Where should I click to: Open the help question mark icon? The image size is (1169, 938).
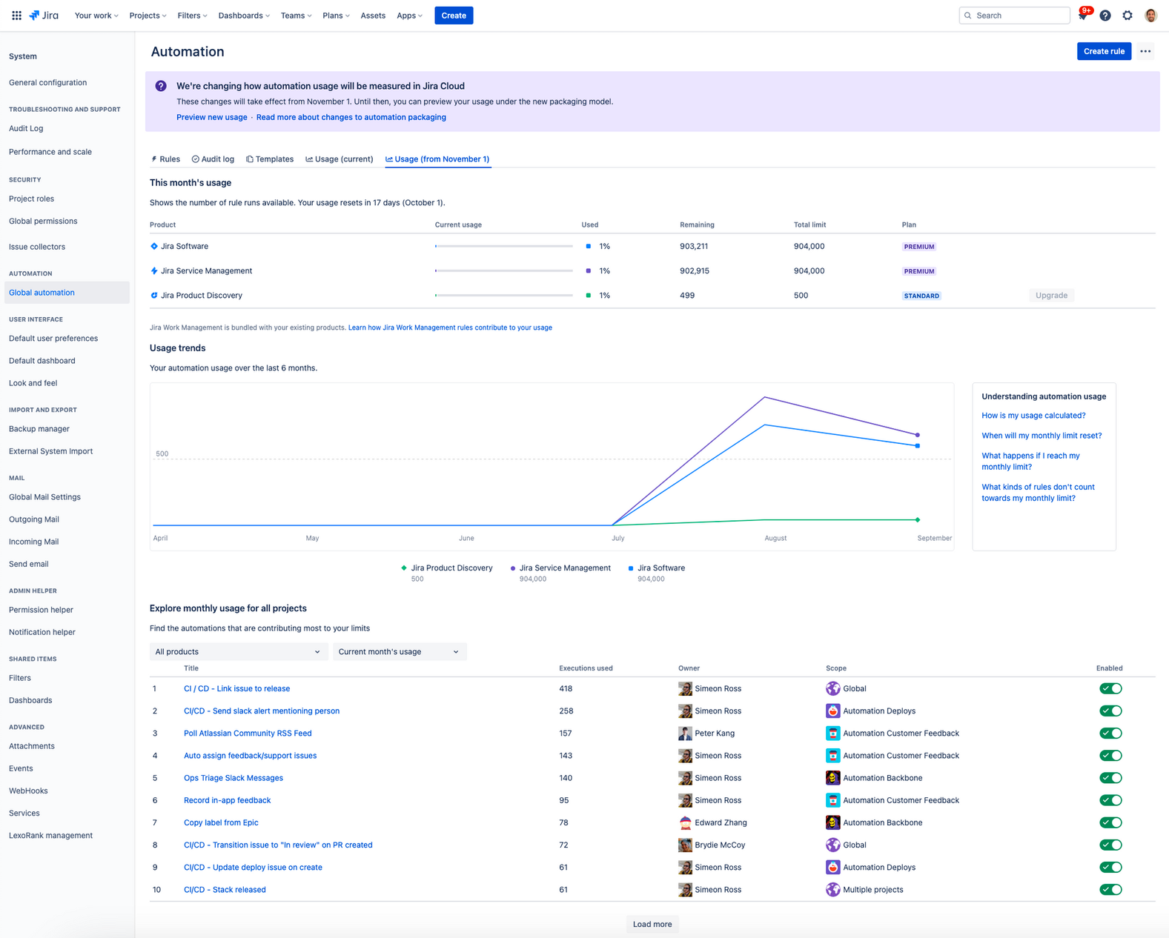(x=1105, y=16)
